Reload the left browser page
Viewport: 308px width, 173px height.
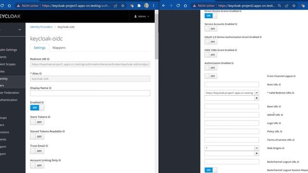coord(2,6)
